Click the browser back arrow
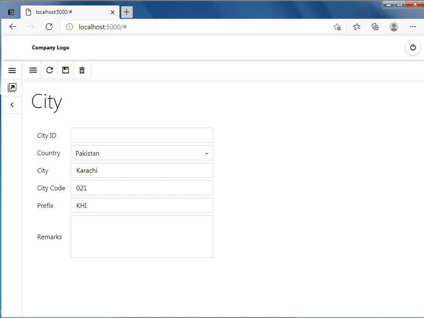 tap(13, 26)
